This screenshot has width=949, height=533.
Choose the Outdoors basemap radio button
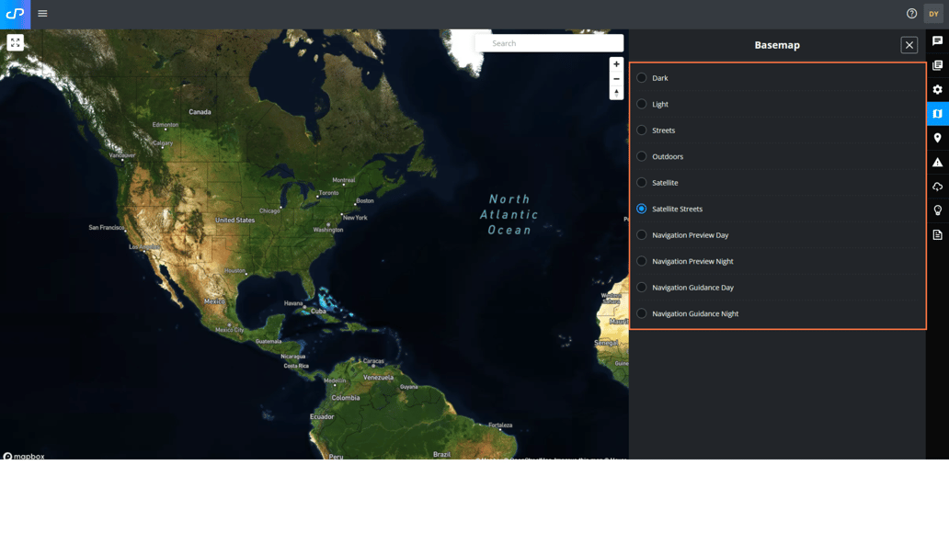click(642, 156)
